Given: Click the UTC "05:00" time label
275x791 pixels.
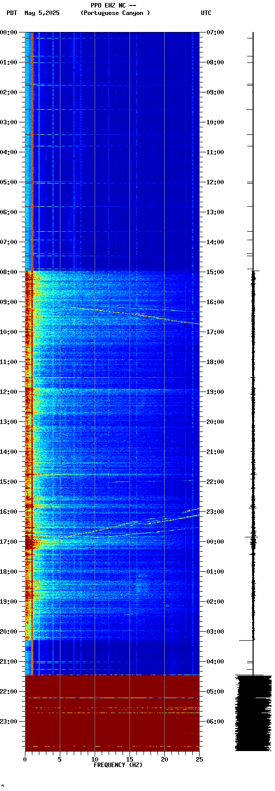Looking at the screenshot, I should tap(215, 691).
